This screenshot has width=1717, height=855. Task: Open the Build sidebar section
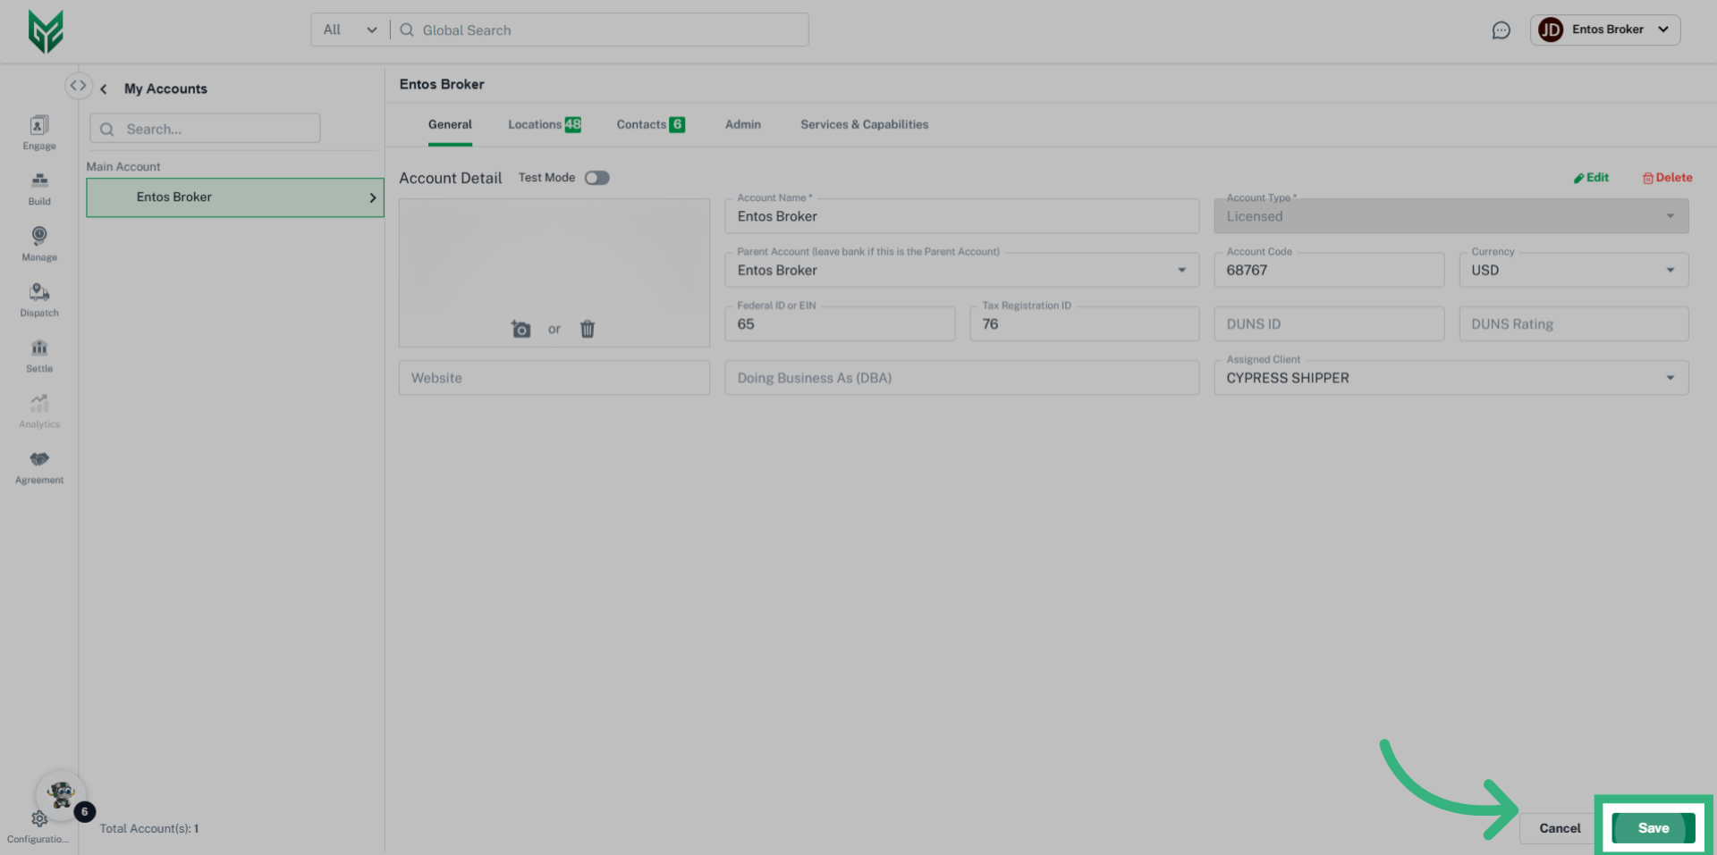[x=39, y=189]
